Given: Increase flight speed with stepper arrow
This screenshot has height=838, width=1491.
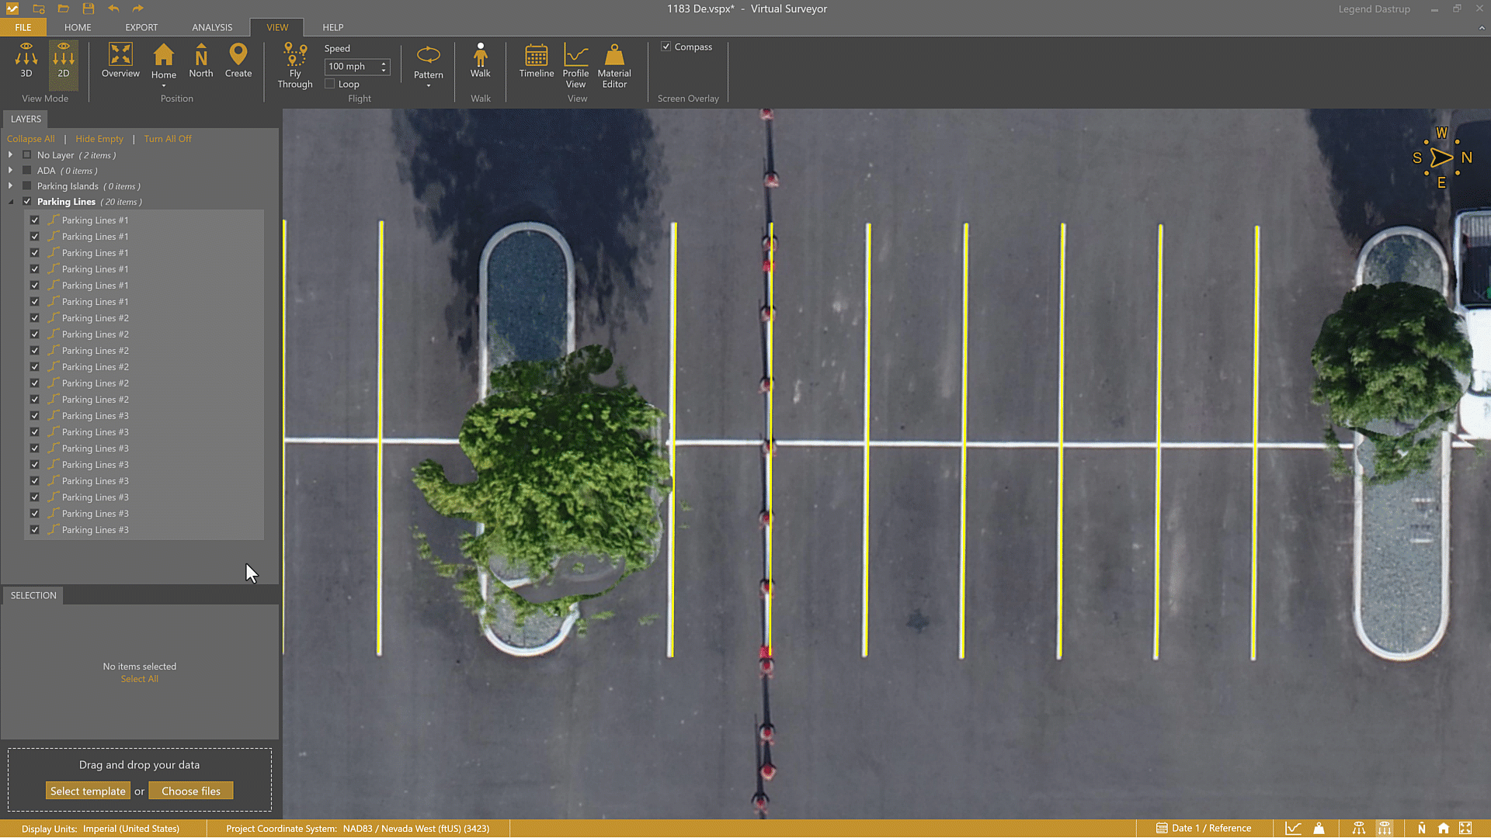Looking at the screenshot, I should click(x=384, y=64).
